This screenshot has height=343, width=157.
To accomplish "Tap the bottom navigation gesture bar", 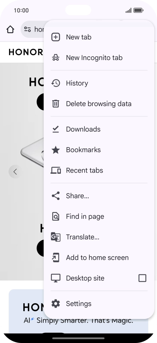I will (x=78, y=338).
